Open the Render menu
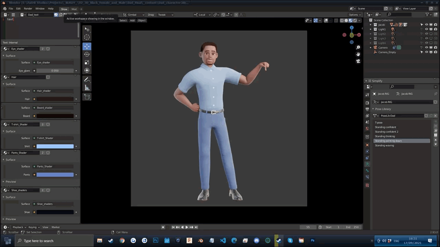440x247 pixels. pos(28,9)
